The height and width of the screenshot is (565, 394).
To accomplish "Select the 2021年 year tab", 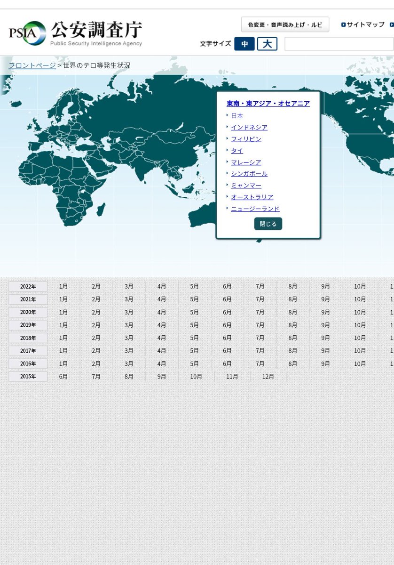I will (x=28, y=299).
